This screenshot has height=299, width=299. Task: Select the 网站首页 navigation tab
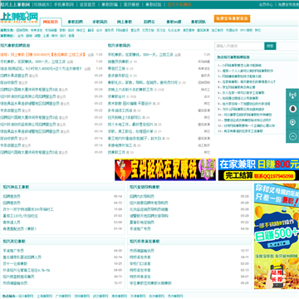[x=51, y=22]
